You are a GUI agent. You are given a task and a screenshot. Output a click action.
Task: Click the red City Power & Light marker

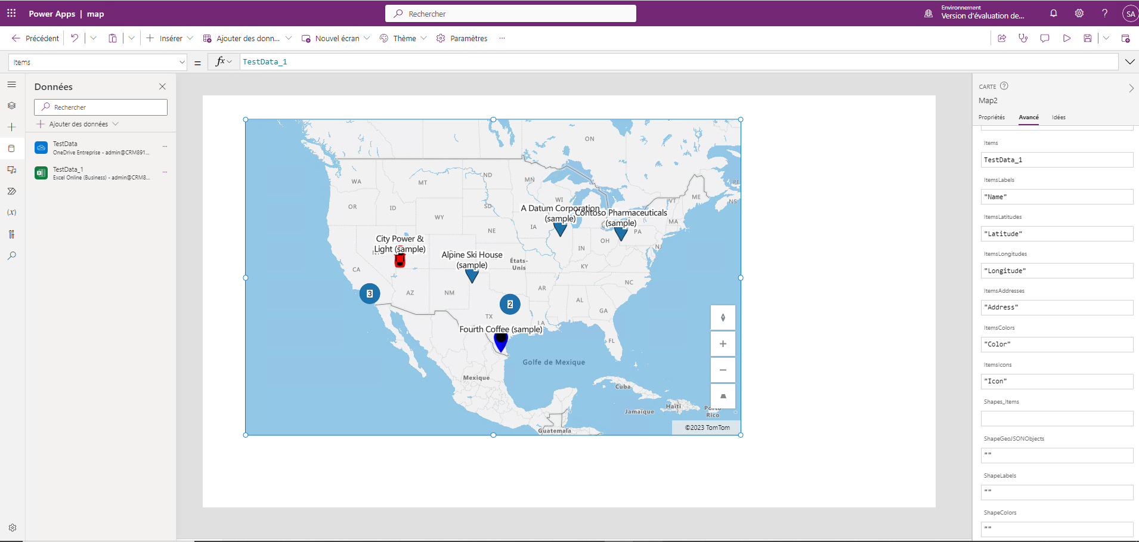point(400,261)
